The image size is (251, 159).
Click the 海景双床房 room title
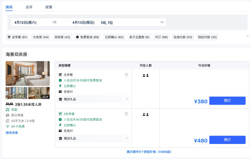click(16, 54)
